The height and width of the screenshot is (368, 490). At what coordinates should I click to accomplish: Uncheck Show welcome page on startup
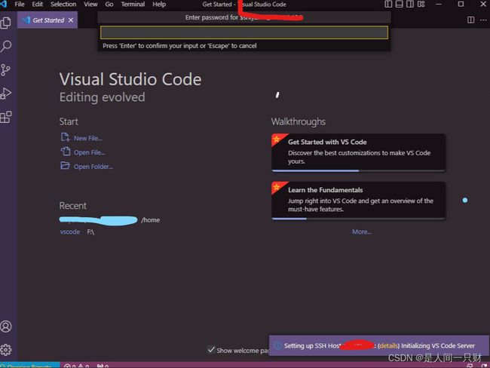coord(211,350)
